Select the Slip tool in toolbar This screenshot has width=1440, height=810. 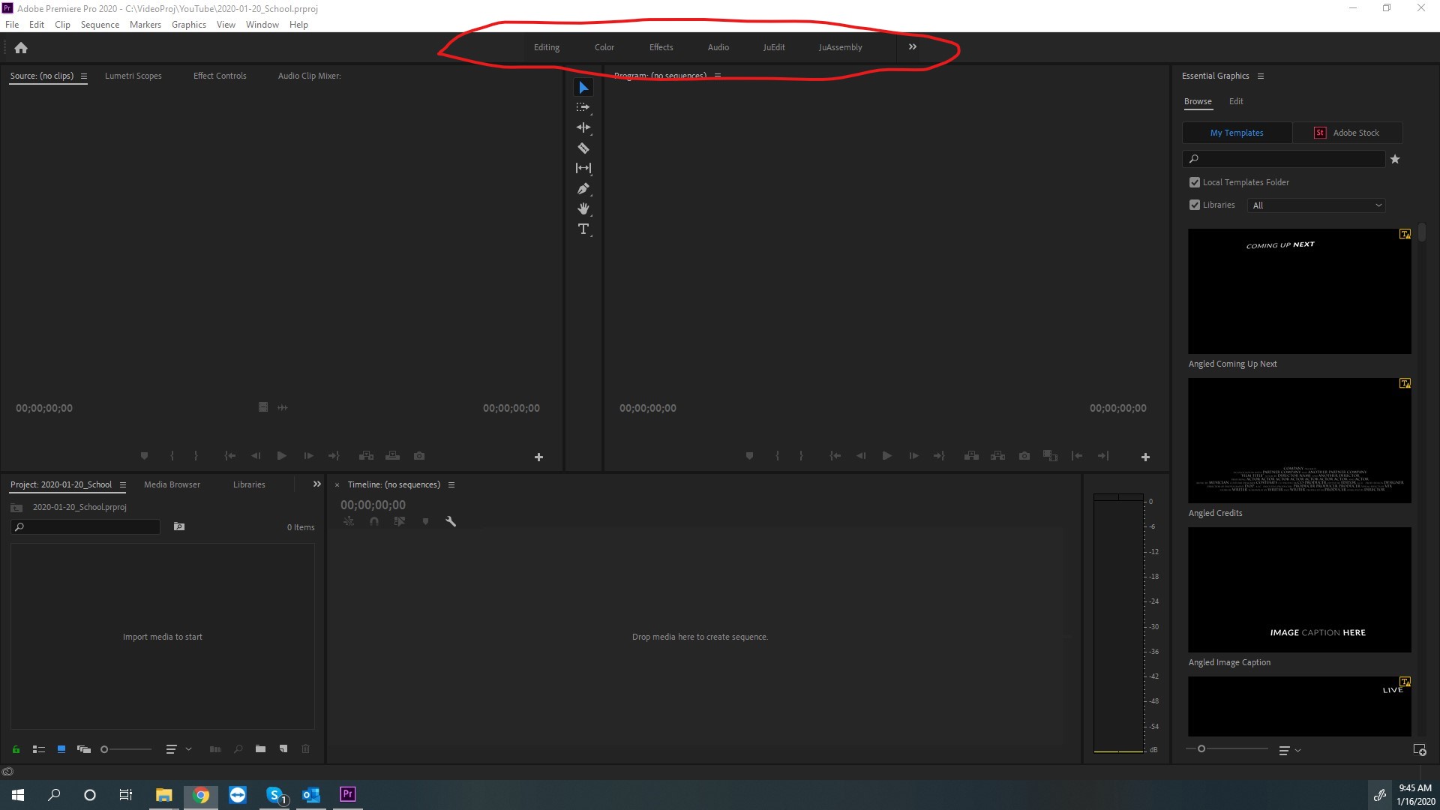coord(583,168)
